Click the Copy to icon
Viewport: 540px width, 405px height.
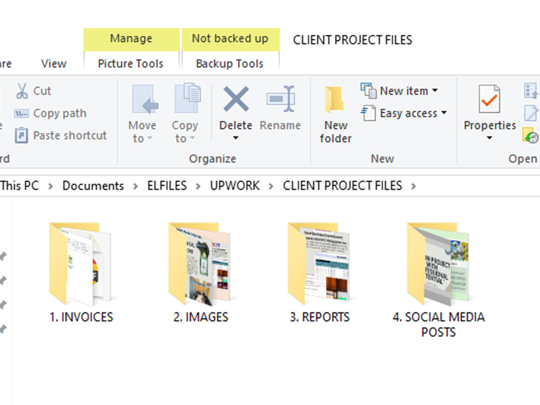click(x=188, y=98)
